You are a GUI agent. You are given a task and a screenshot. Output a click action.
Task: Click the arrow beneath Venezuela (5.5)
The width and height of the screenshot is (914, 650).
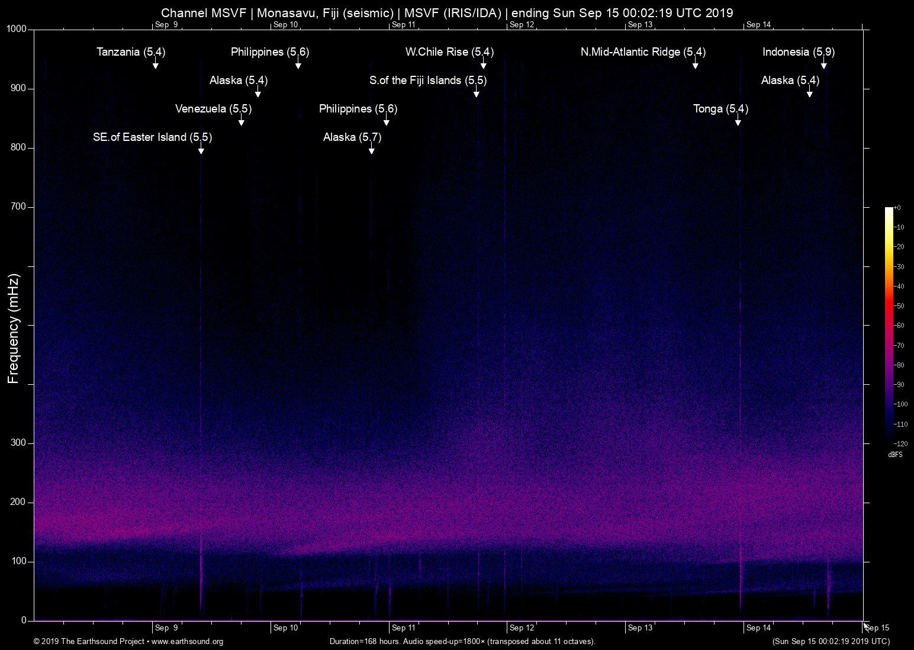(x=241, y=121)
